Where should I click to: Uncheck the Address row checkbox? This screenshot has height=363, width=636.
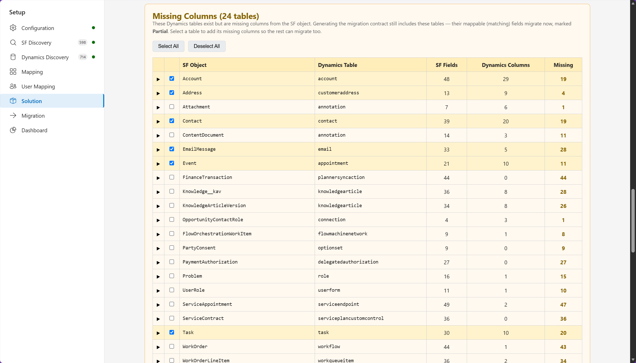click(172, 93)
